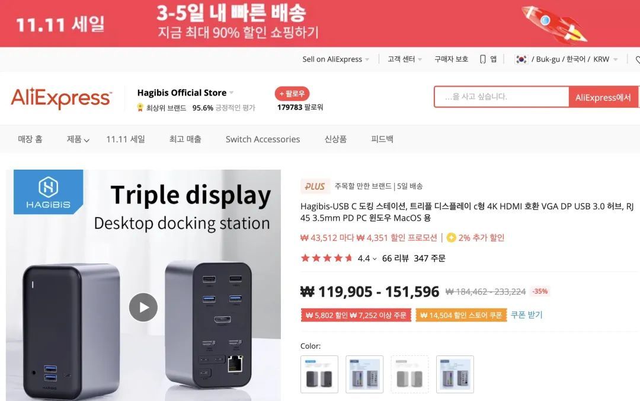Expand the Hagibis Official Store dropdown

[x=232, y=93]
